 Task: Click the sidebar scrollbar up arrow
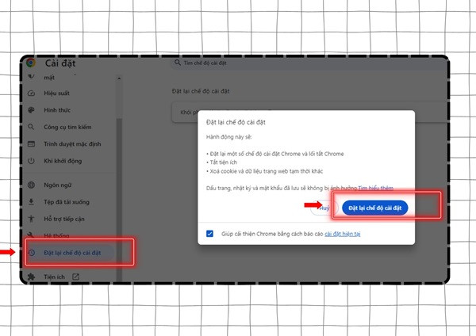(119, 78)
